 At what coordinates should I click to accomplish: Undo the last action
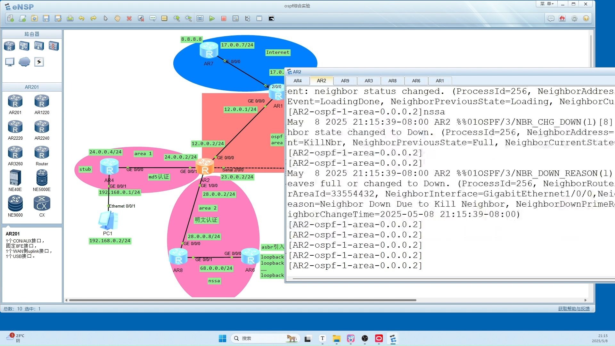[x=82, y=19]
